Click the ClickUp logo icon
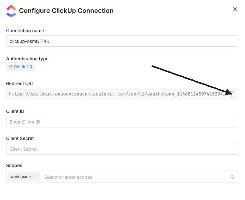The height and width of the screenshot is (200, 245). tap(11, 11)
